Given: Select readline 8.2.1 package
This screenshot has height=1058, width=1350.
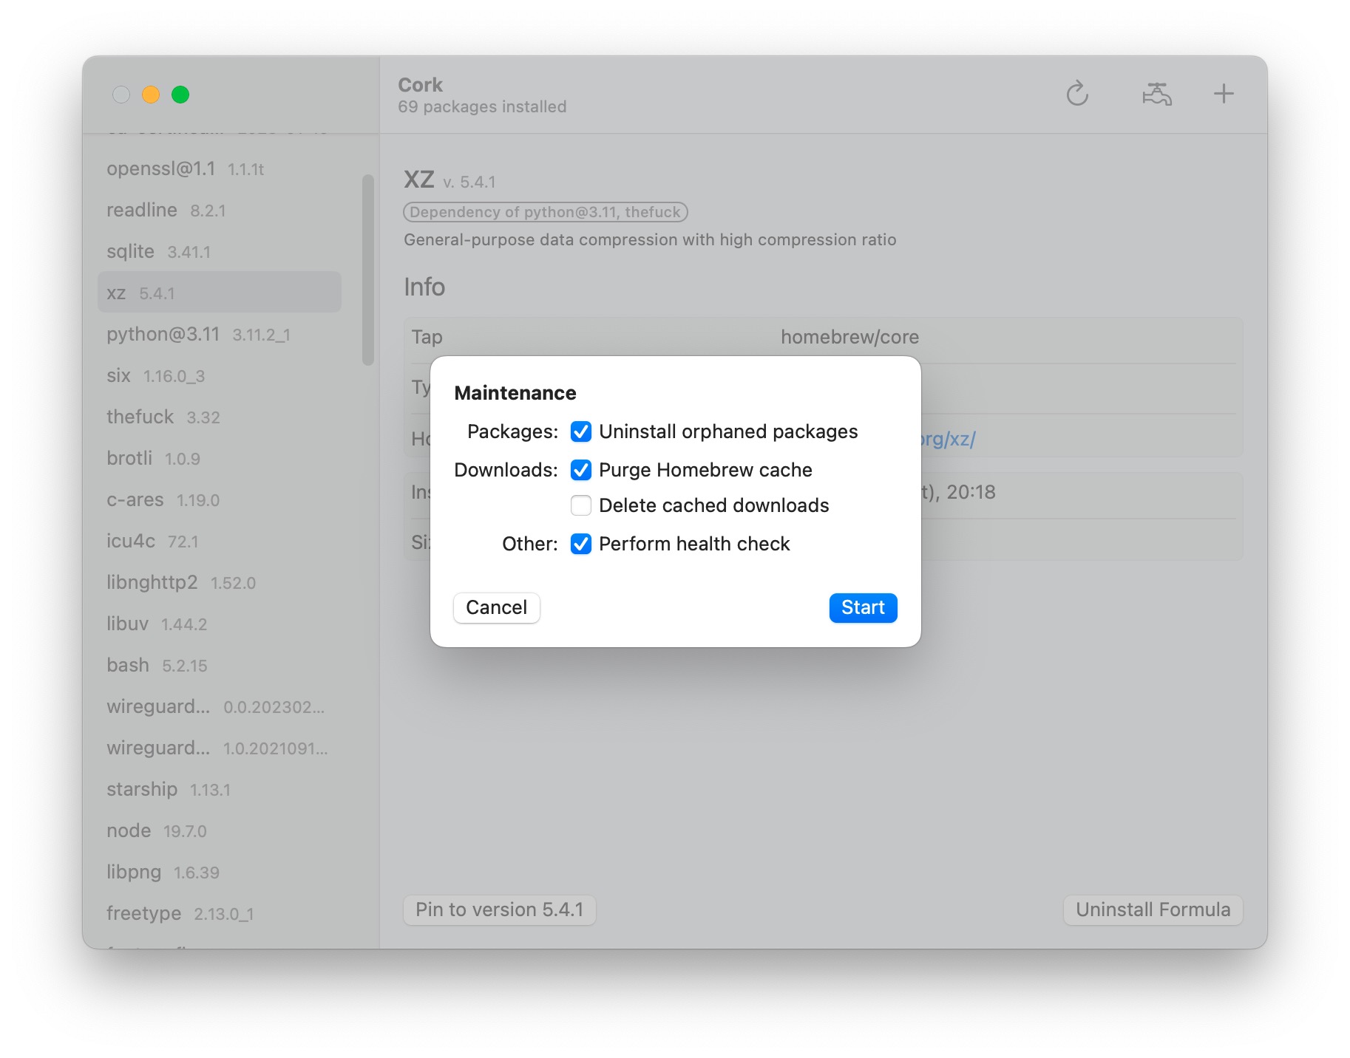Looking at the screenshot, I should coord(220,211).
